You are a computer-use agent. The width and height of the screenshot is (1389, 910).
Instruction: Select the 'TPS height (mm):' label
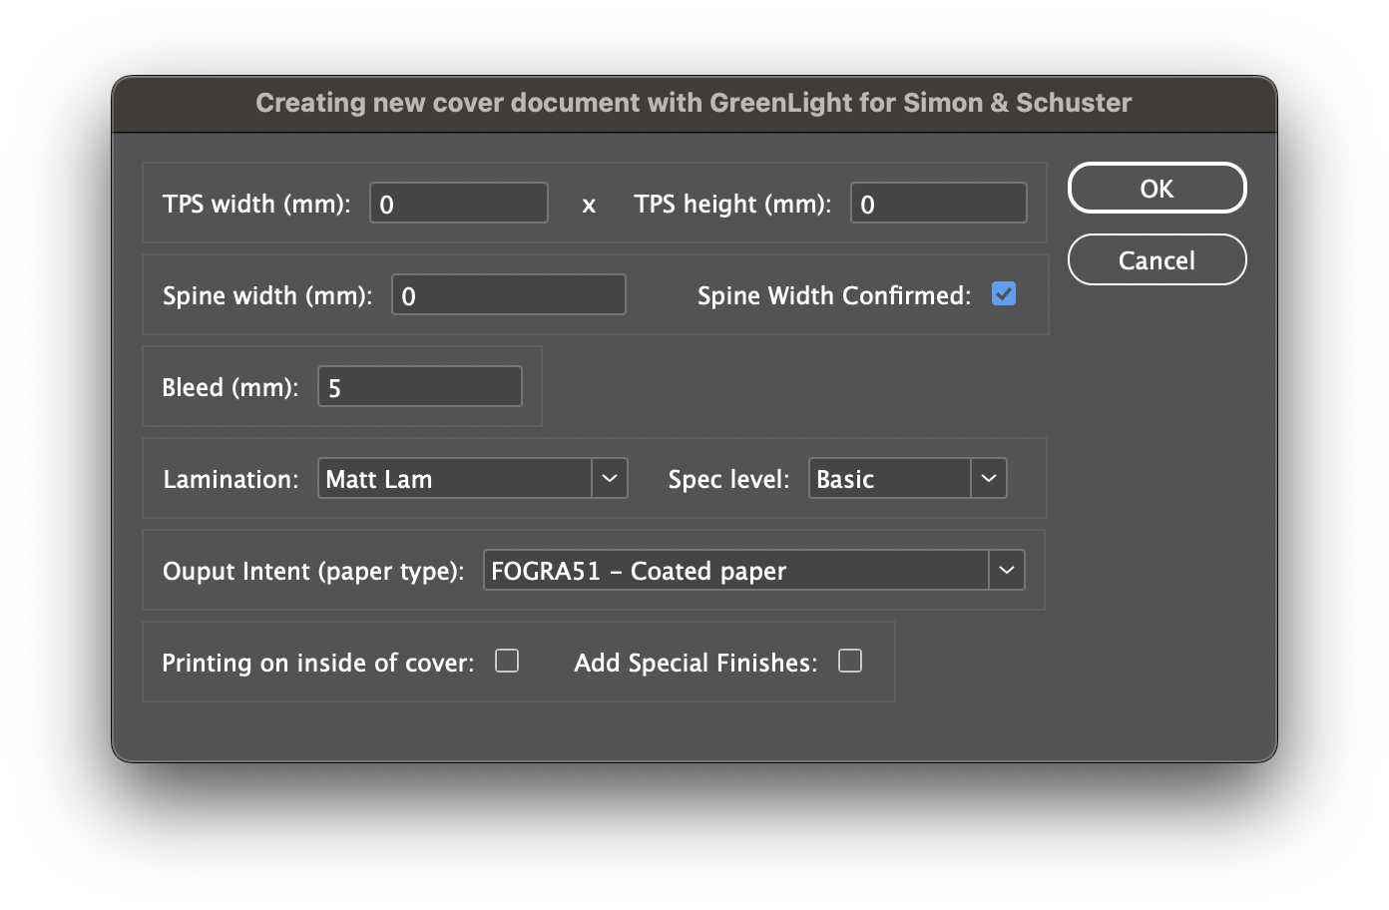(732, 205)
